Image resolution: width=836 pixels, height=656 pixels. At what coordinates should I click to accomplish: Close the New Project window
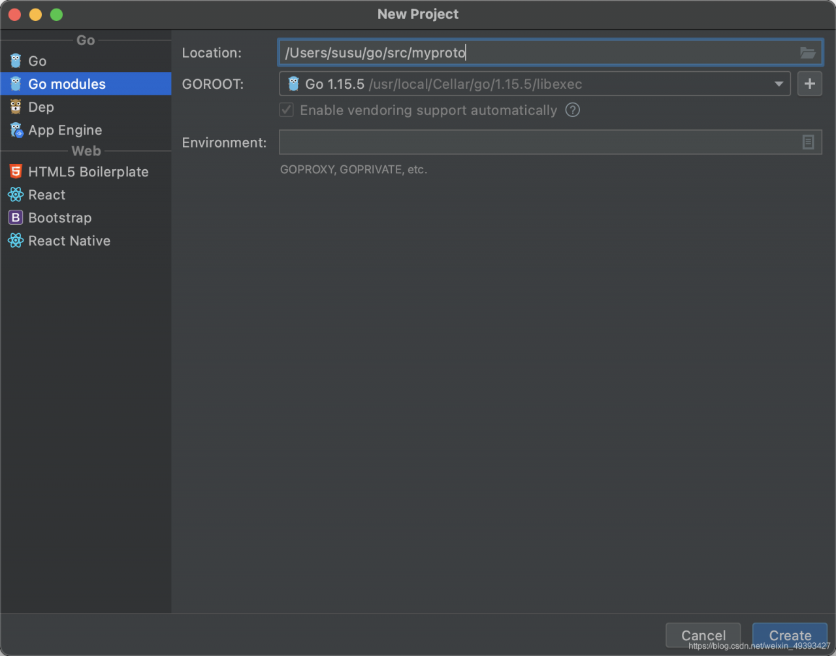point(15,14)
